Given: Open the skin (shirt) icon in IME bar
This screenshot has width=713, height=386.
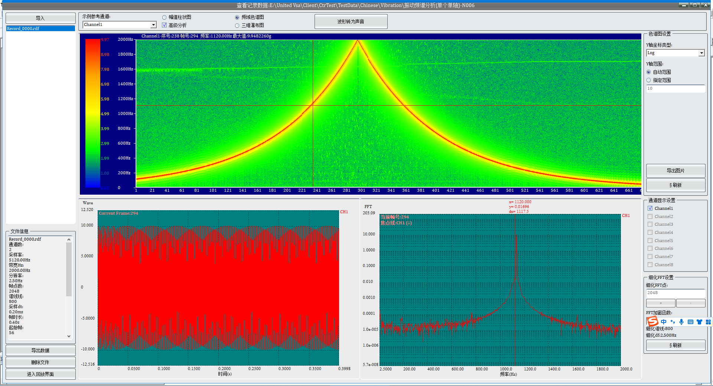Looking at the screenshot, I should [699, 322].
